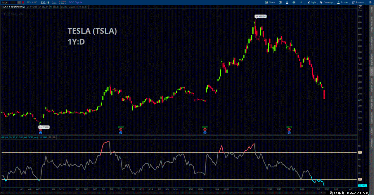
Task: Open the Option Chain sidebar tab
Action: 372,85
